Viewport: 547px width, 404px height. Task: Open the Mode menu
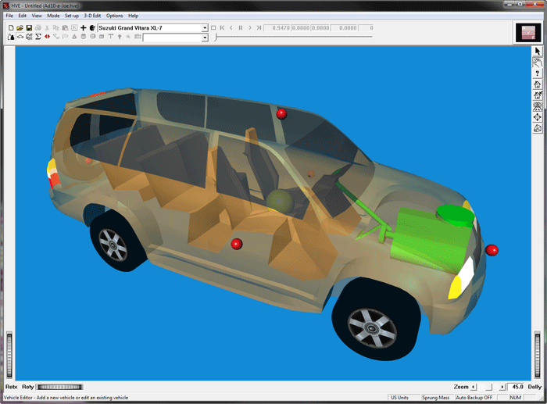coord(53,16)
